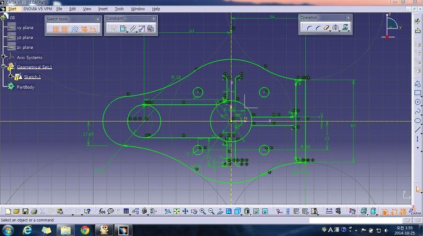Open the Formula f(x) icon
The height and width of the screenshot is (236, 423).
[x=102, y=211]
